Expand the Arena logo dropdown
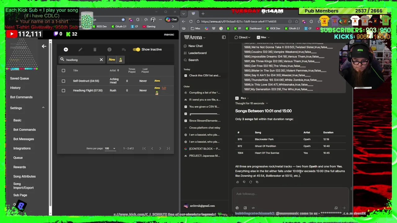The image size is (397, 223). click(195, 37)
